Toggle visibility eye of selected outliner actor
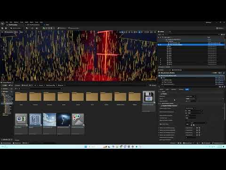Viewport: 226px width, 170px height. coord(159,45)
